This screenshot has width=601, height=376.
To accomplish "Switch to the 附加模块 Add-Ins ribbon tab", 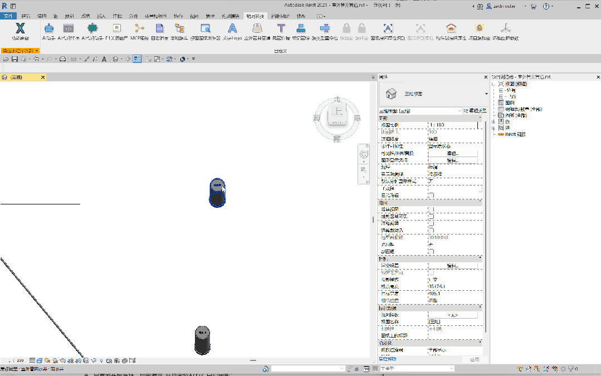I will (231, 16).
